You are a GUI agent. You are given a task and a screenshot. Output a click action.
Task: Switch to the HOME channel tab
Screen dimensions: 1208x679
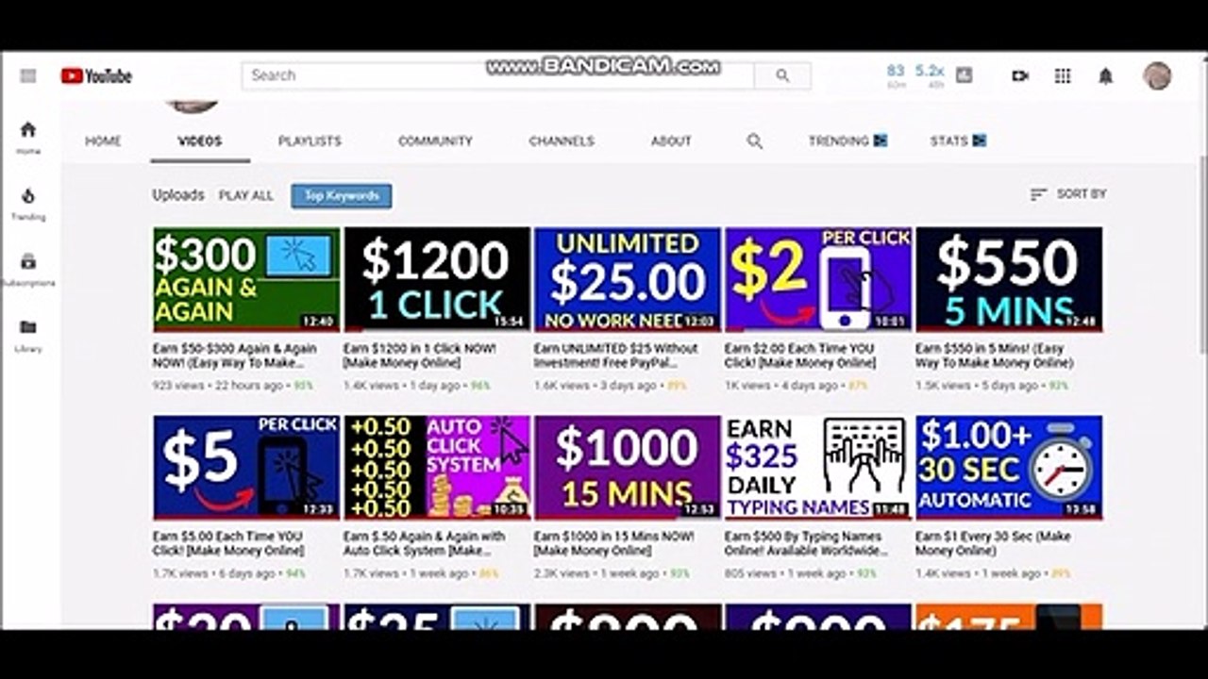tap(103, 141)
